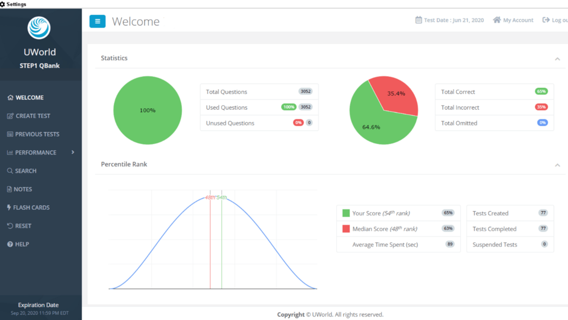
Task: Click the red Median Score legend swatch
Action: coord(346,229)
